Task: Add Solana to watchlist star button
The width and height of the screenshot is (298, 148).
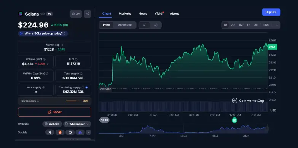Action: point(76,14)
